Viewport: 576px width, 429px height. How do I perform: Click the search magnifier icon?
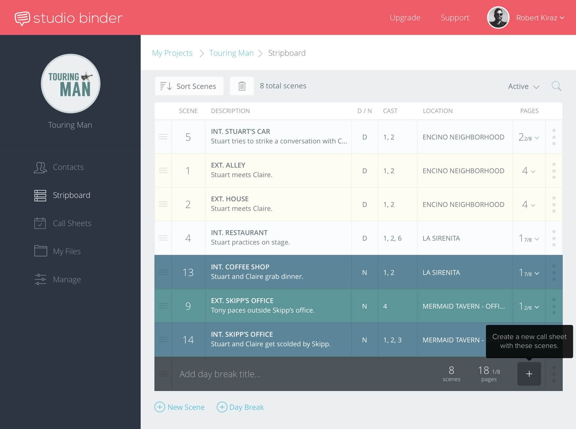(556, 86)
